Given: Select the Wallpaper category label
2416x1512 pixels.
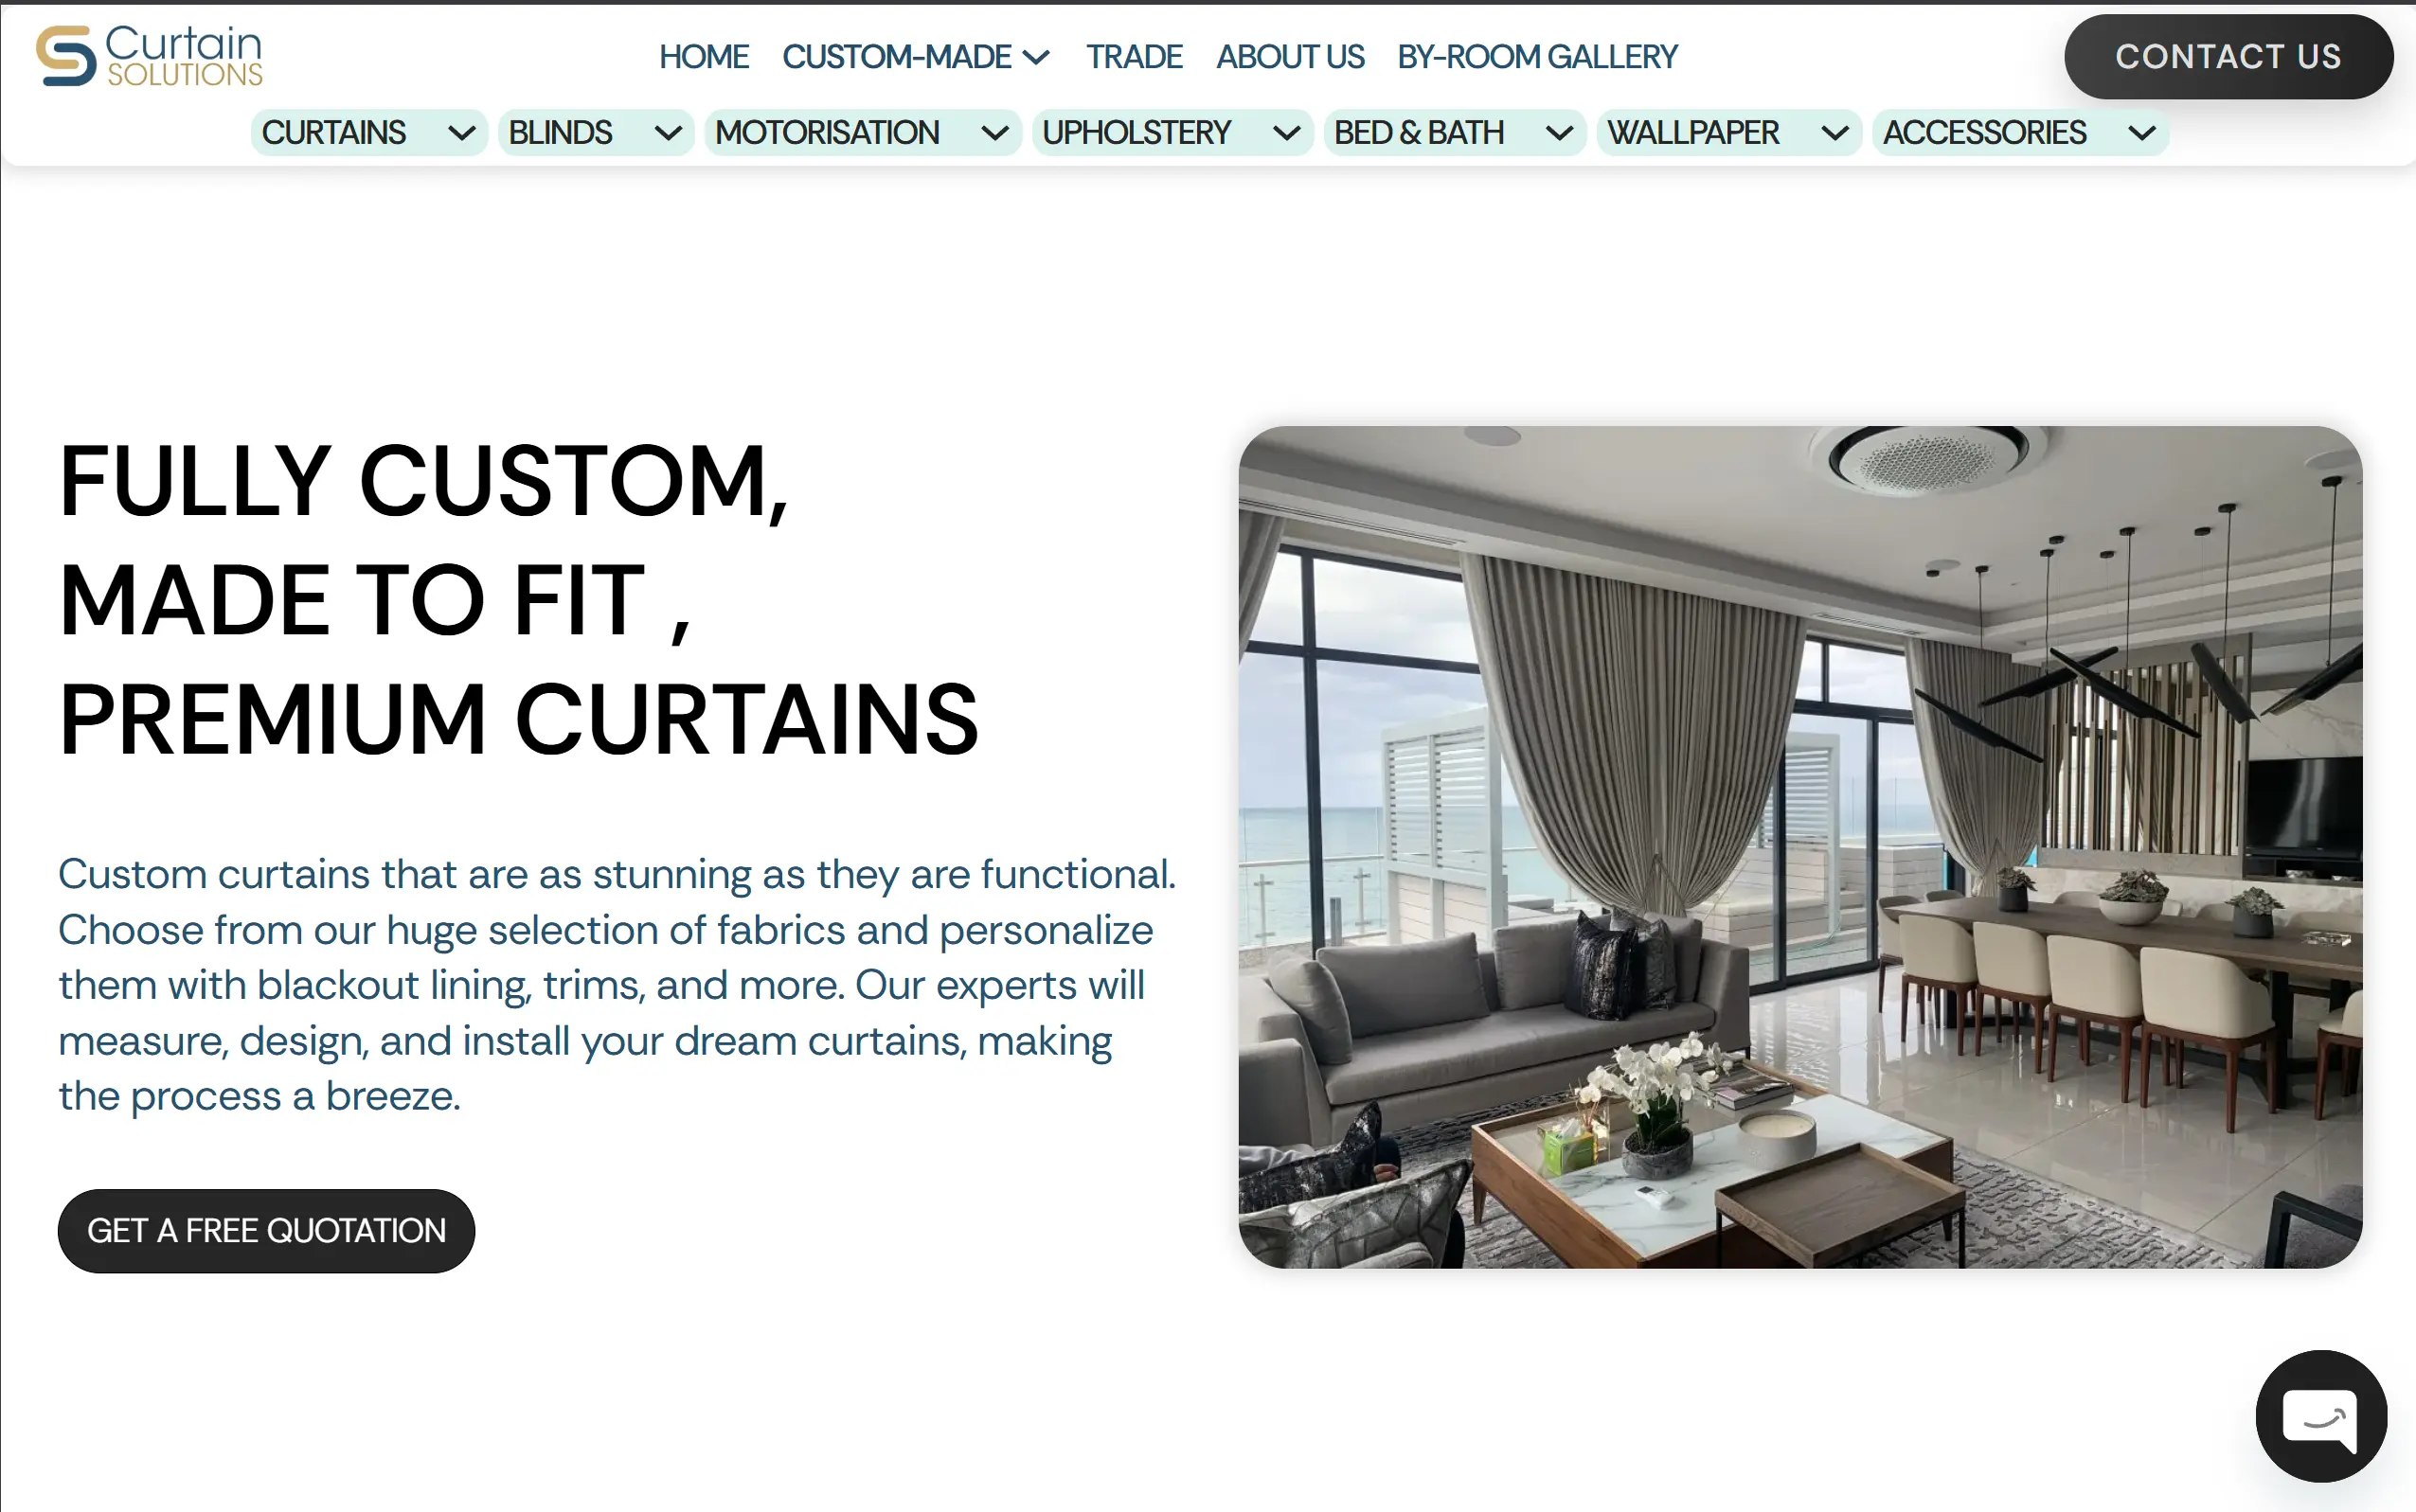Looking at the screenshot, I should click(1693, 133).
